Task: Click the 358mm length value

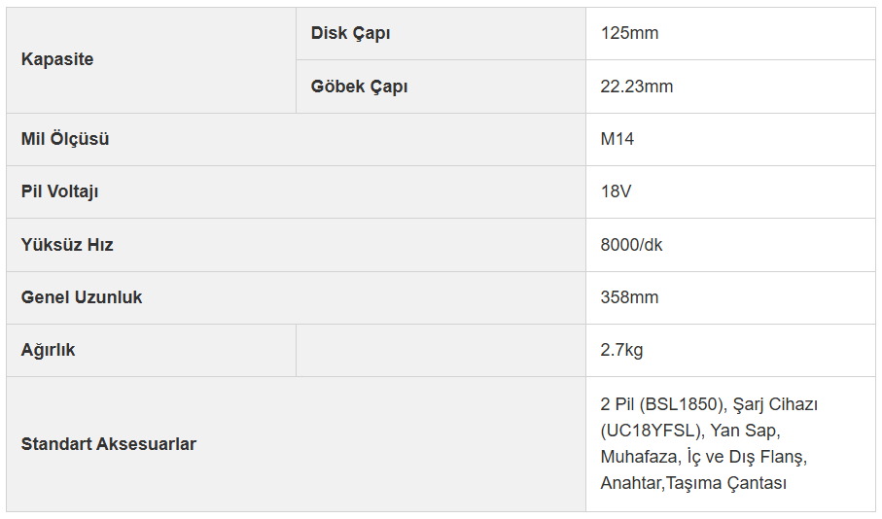Action: point(629,297)
